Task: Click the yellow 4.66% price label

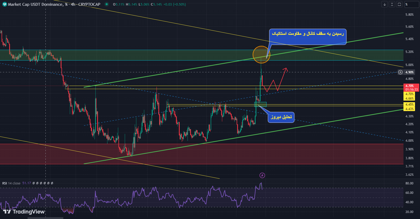Action: [409, 98]
